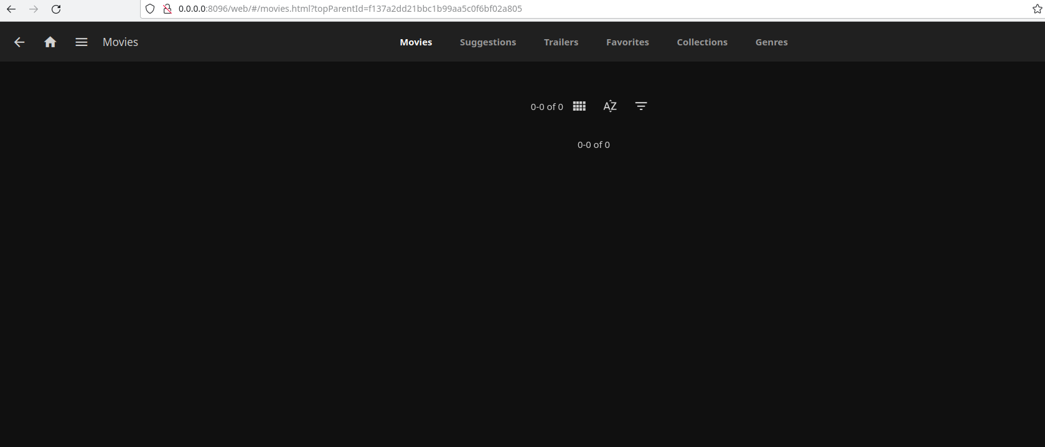View the Genres tab

coord(771,42)
